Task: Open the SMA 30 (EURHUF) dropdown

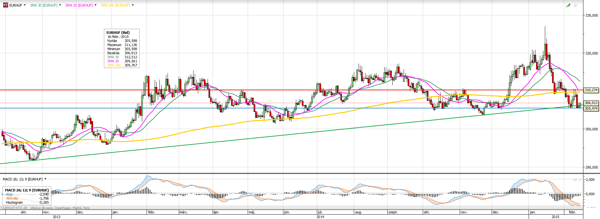Action: pyautogui.click(x=60, y=5)
